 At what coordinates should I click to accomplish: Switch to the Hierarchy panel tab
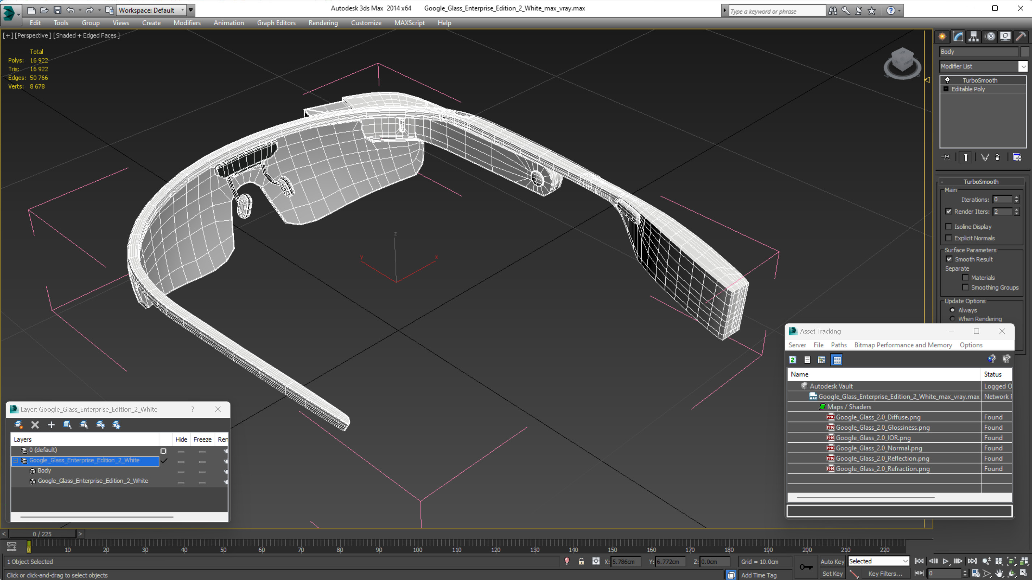coord(973,36)
